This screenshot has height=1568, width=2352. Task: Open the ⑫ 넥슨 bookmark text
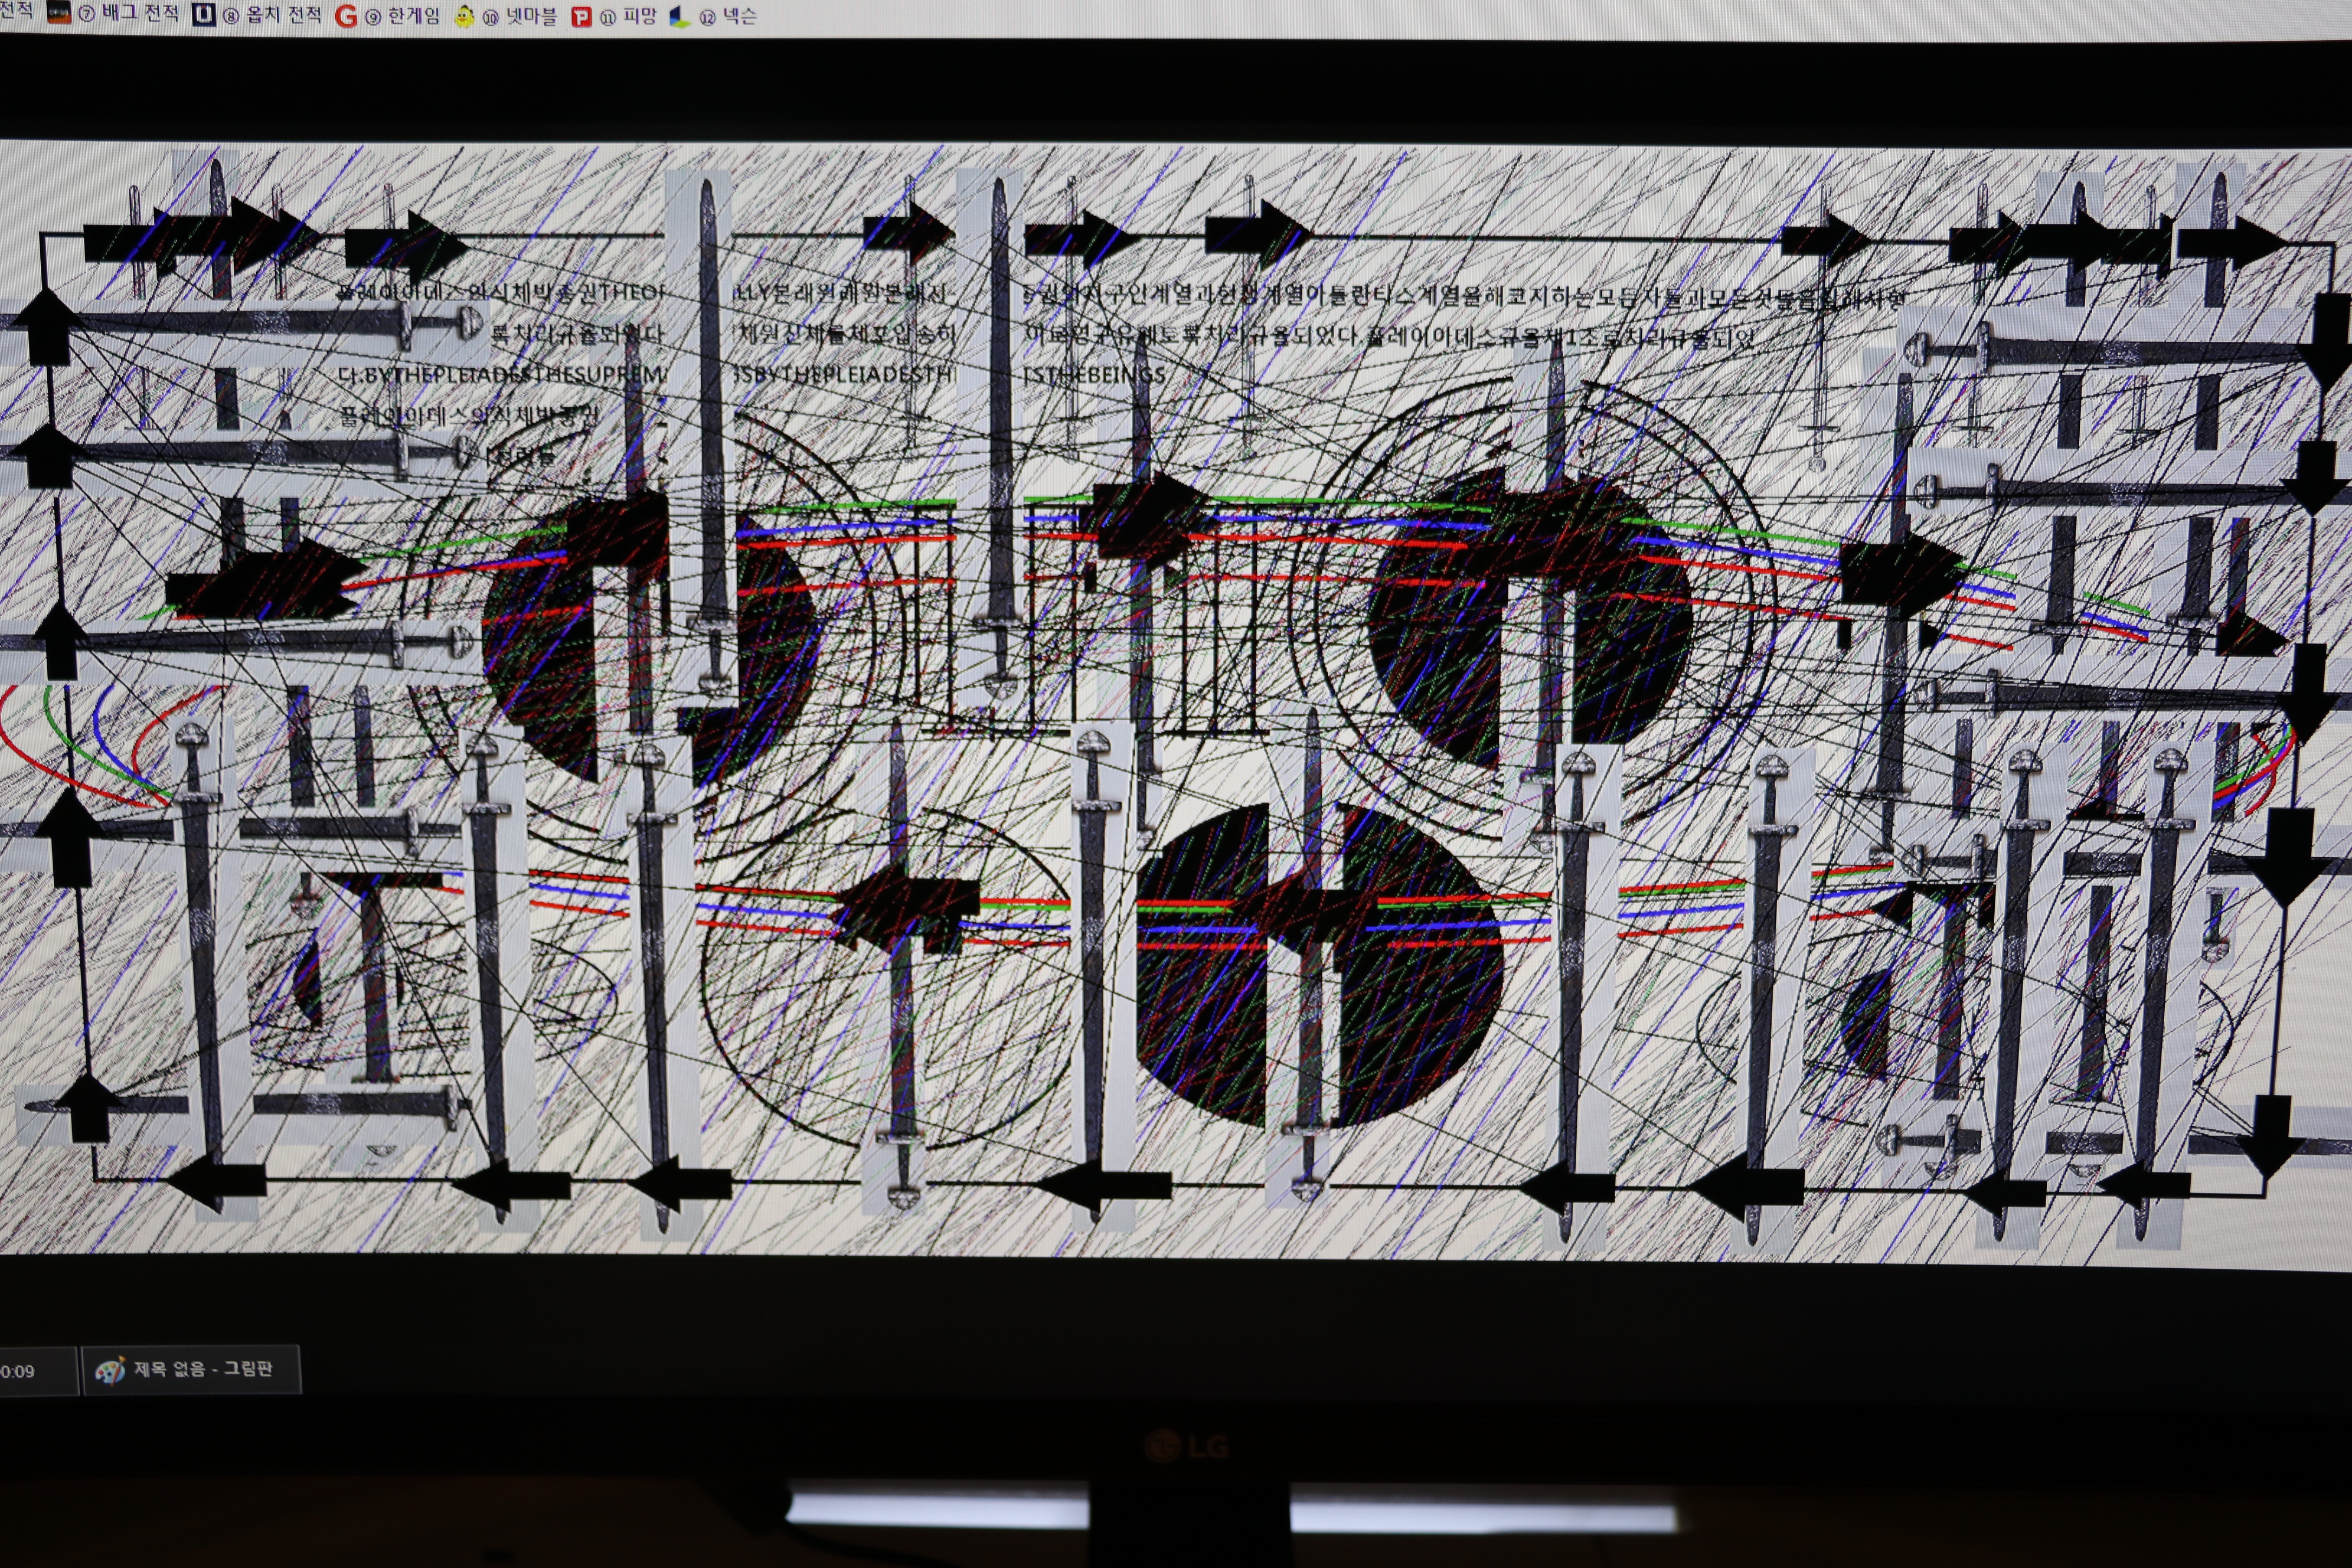coord(729,17)
